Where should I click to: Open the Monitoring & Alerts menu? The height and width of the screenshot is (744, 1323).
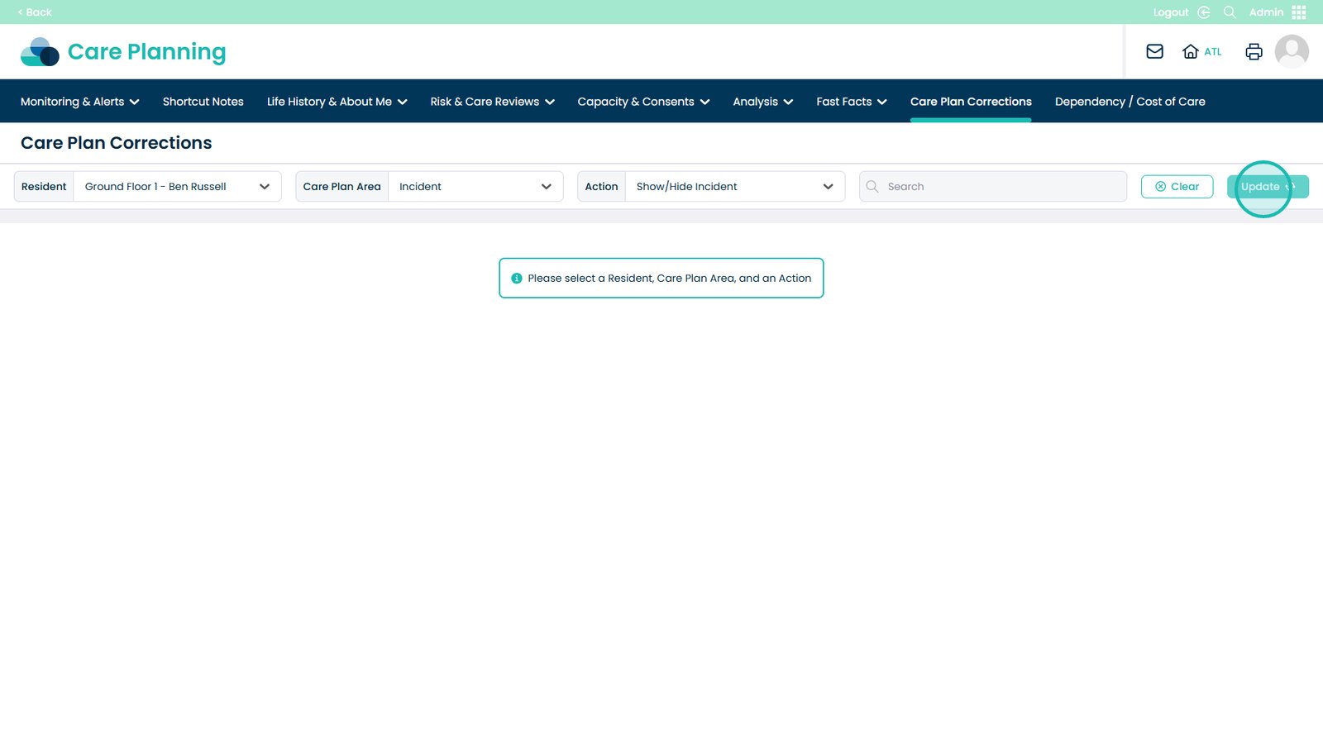click(x=79, y=102)
